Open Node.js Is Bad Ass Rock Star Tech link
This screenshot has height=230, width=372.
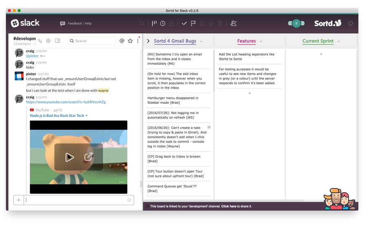coord(57,115)
